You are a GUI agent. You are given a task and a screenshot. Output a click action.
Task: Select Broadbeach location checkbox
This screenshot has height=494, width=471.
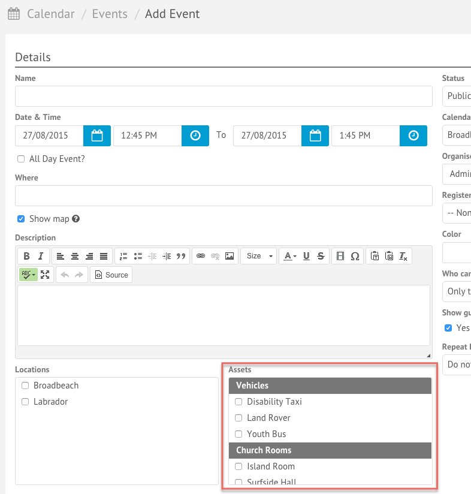[x=25, y=385]
